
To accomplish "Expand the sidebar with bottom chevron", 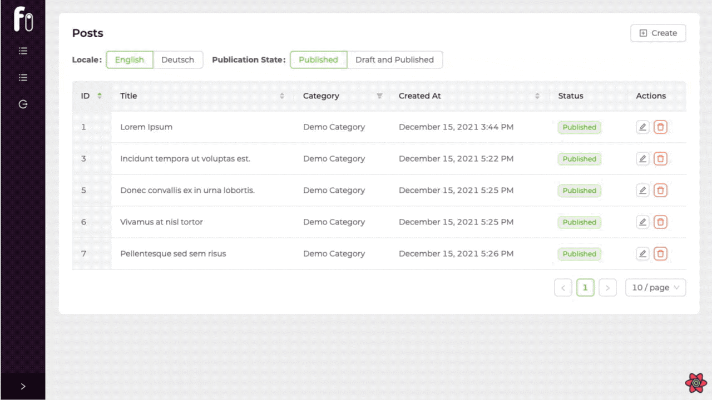I will [23, 386].
